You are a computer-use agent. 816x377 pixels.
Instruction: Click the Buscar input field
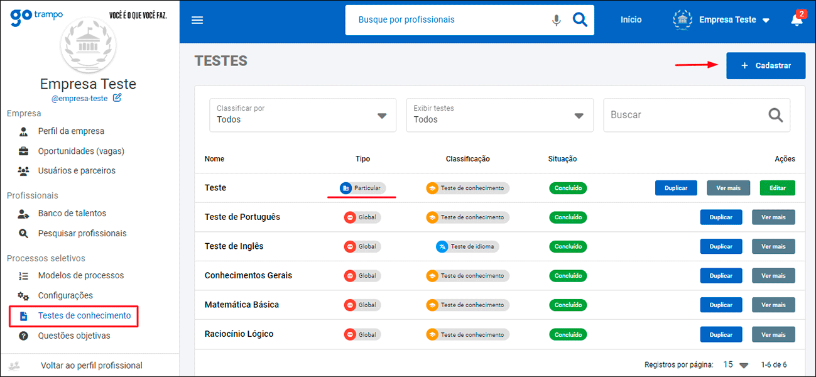click(x=685, y=115)
